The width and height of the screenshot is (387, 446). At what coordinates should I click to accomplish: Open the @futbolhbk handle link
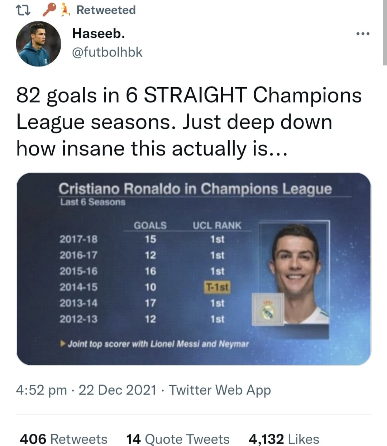click(x=107, y=52)
